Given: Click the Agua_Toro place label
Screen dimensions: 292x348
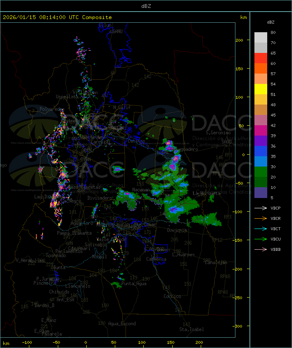Looking at the screenshot, I should [x=82, y=224].
